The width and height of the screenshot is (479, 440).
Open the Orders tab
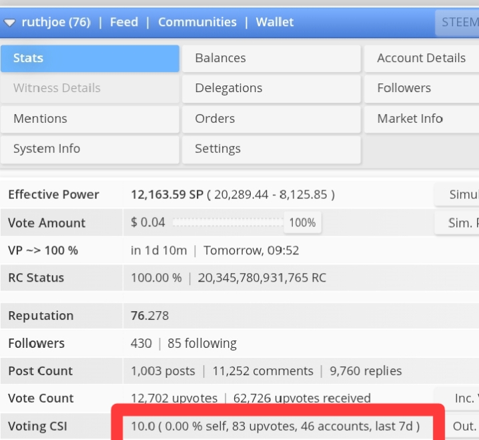[272, 119]
